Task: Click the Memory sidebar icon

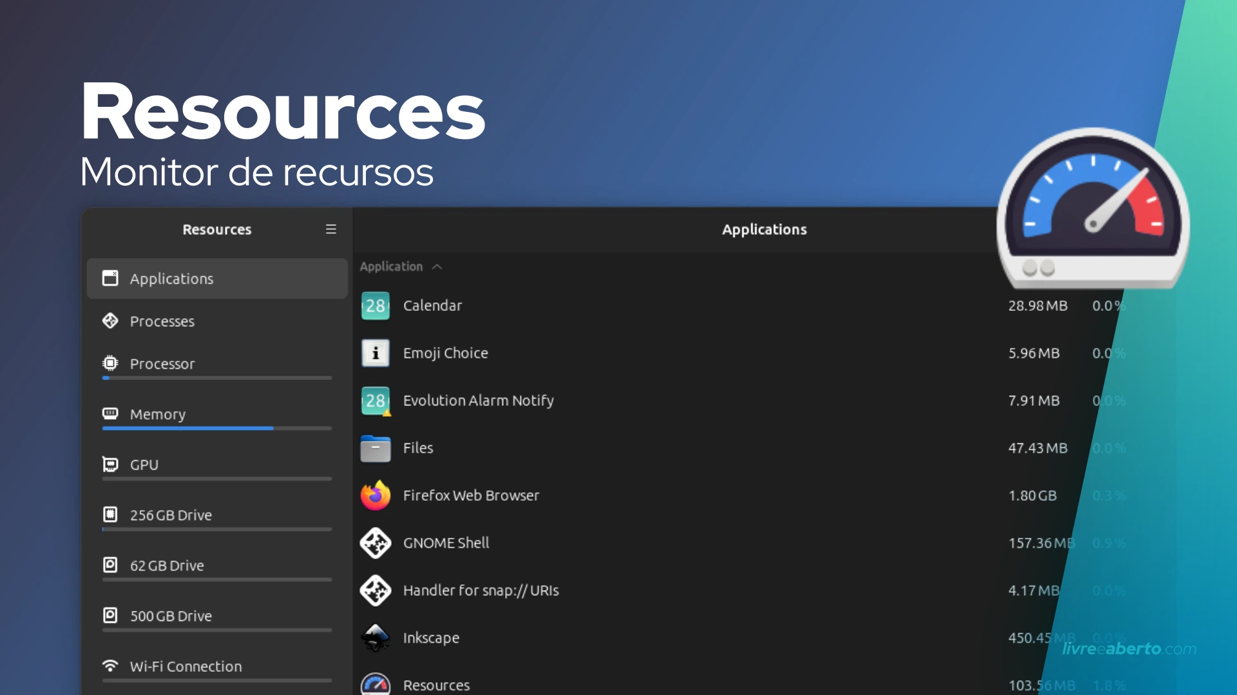Action: (x=110, y=414)
